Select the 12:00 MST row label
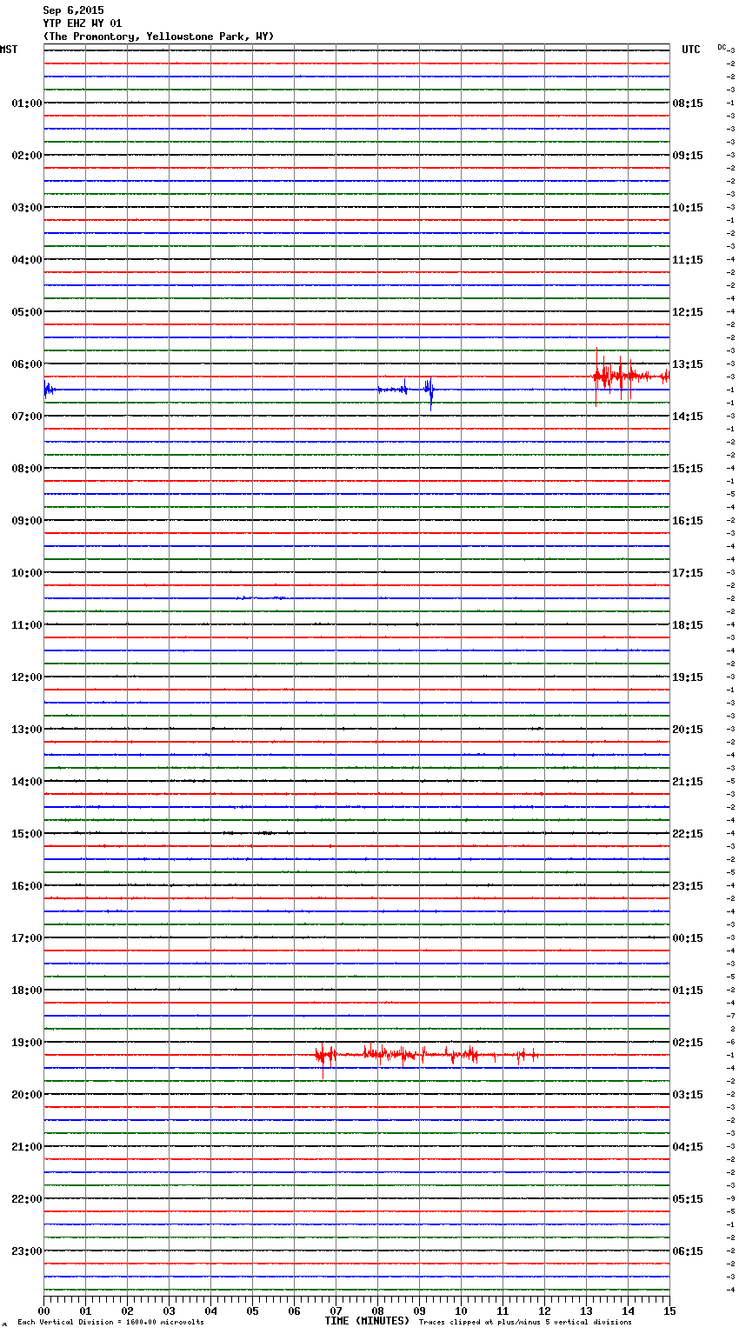Image resolution: width=739 pixels, height=1334 pixels. (x=26, y=677)
